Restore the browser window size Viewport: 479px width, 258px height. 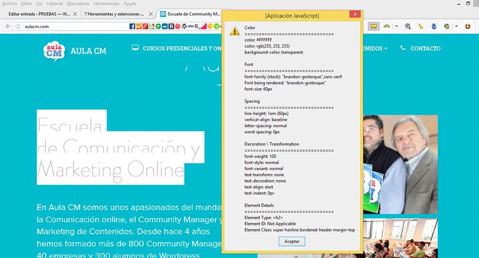pos(468,4)
